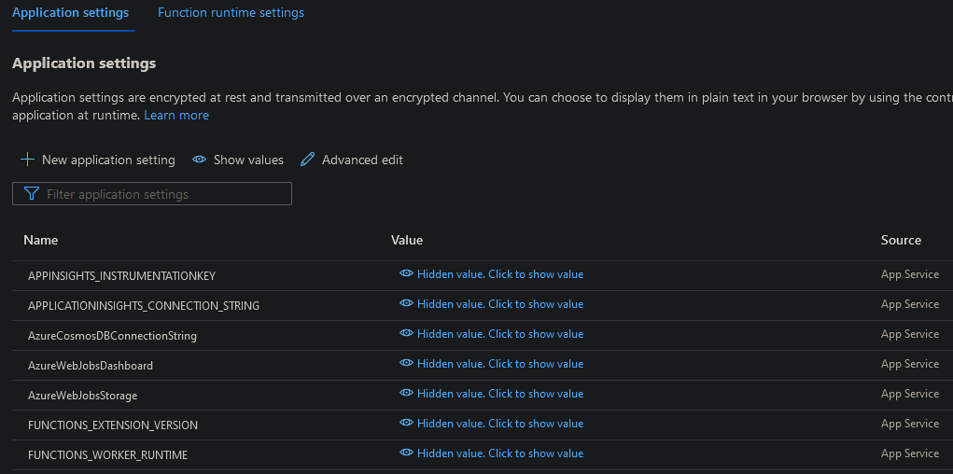Select the Application settings tab
Image resolution: width=953 pixels, height=474 pixels.
point(71,13)
